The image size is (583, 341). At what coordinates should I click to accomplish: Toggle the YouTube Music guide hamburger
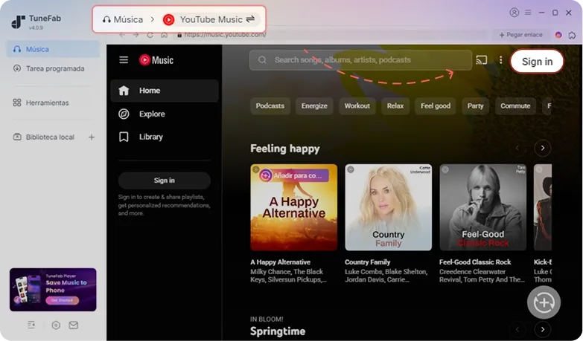124,60
